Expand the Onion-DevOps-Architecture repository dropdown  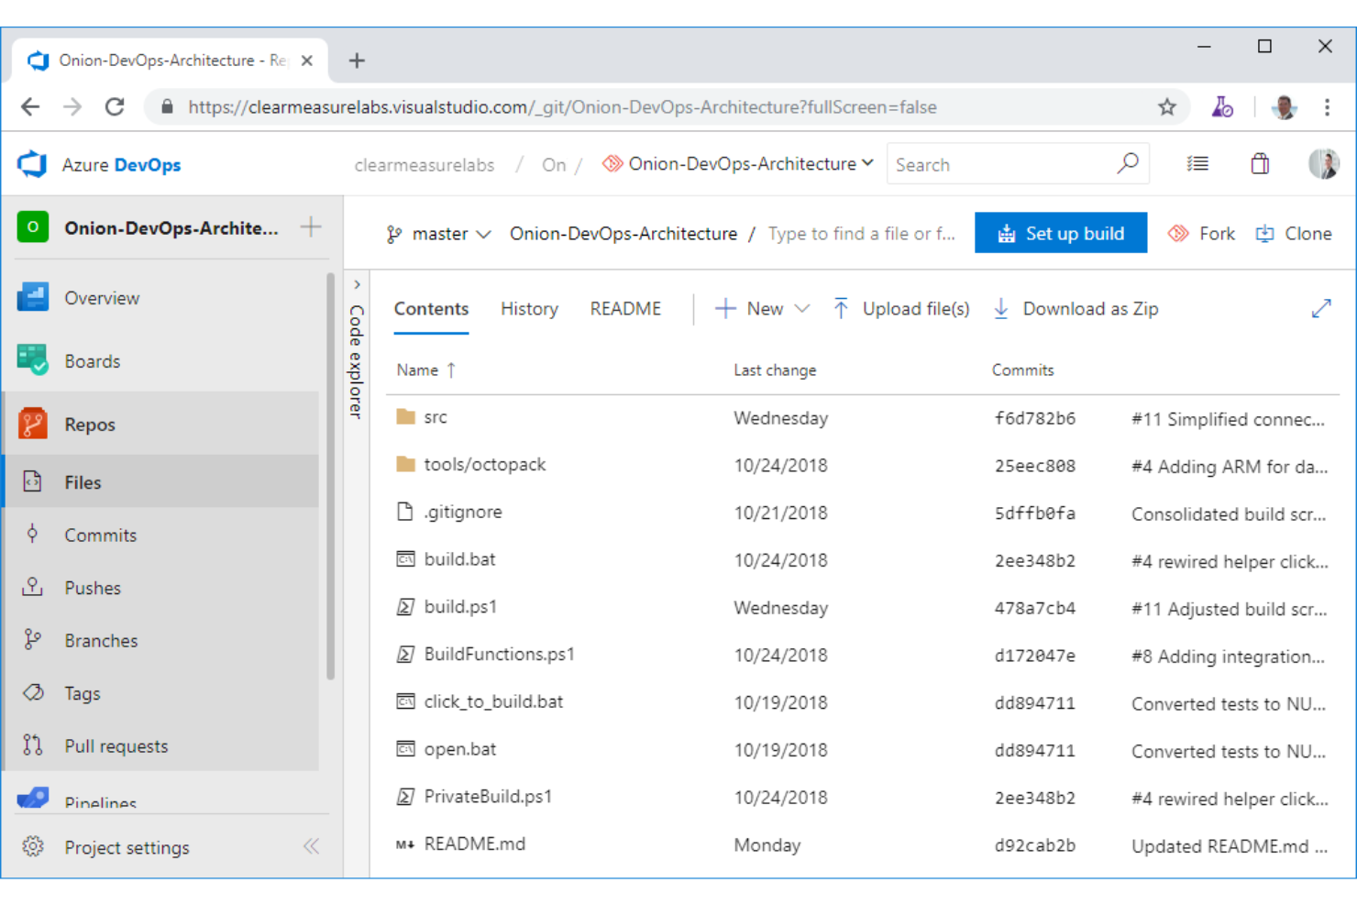[867, 164]
